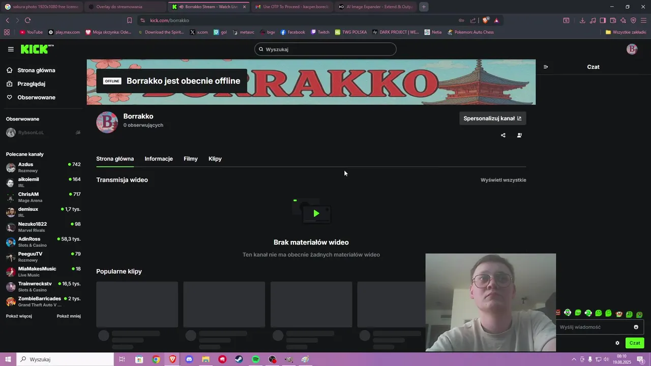
Task: Open chat settings gear icon
Action: coord(617,343)
